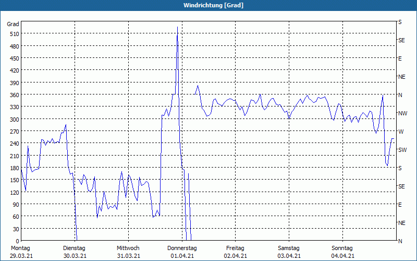Click the 240 y-axis value
Screen dimensions: 417x261
pos(14,144)
